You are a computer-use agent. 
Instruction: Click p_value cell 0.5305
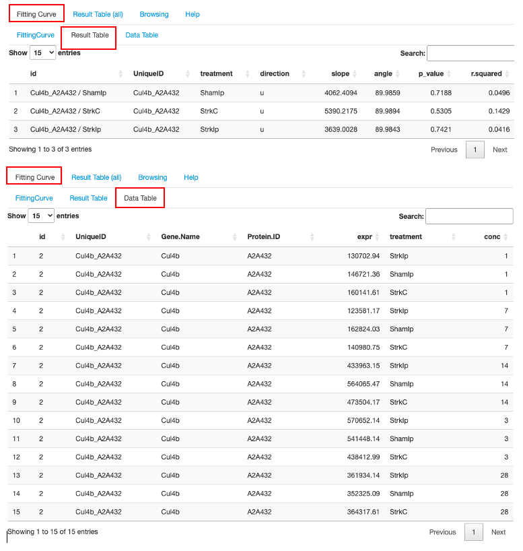pos(441,111)
